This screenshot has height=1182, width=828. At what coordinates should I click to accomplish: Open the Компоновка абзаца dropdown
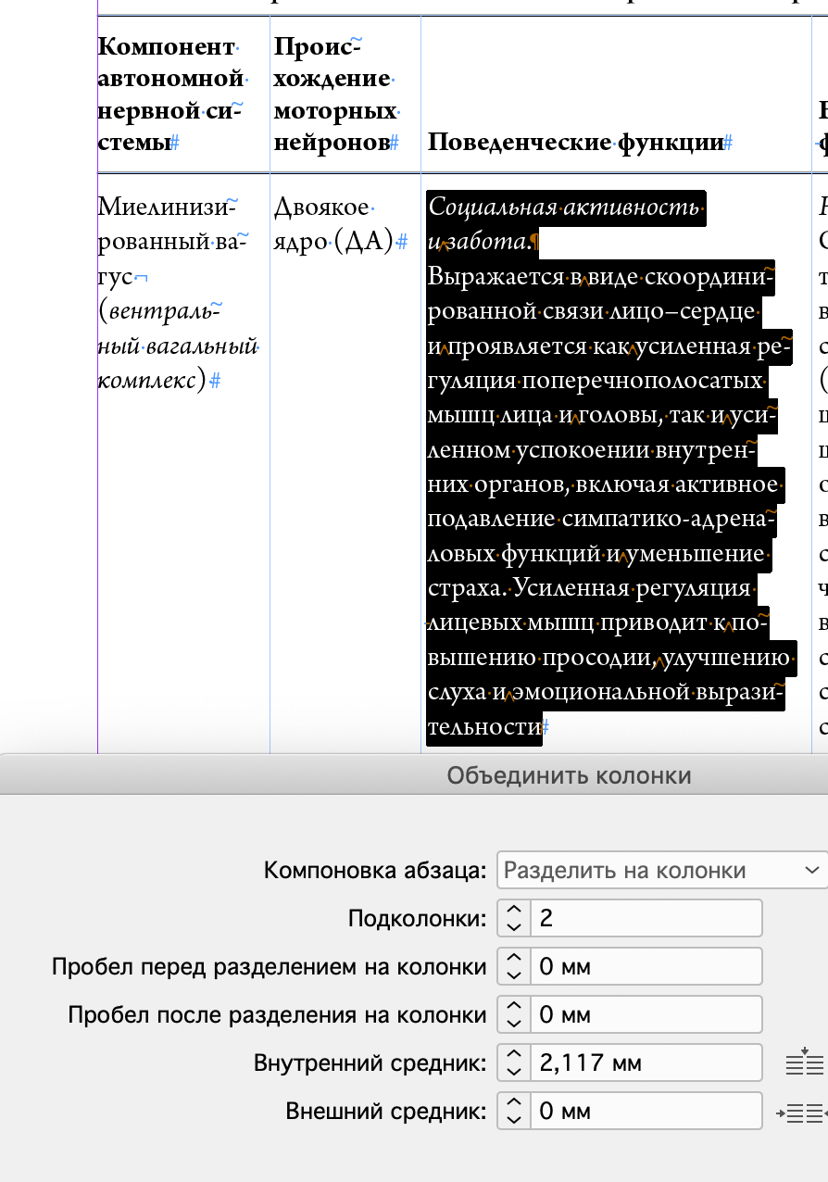point(661,871)
